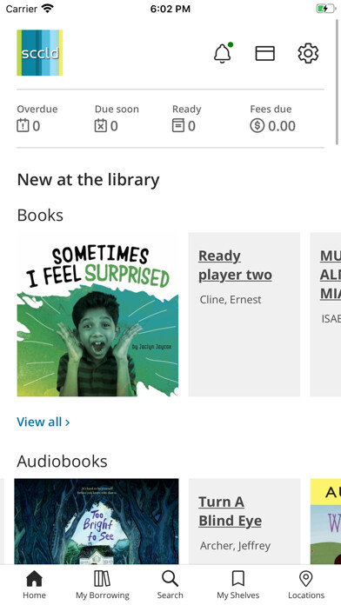Open Ready player two title
341x605 pixels.
point(235,265)
